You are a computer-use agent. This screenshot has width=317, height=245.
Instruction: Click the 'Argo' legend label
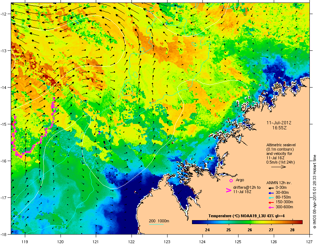[x=240, y=180]
